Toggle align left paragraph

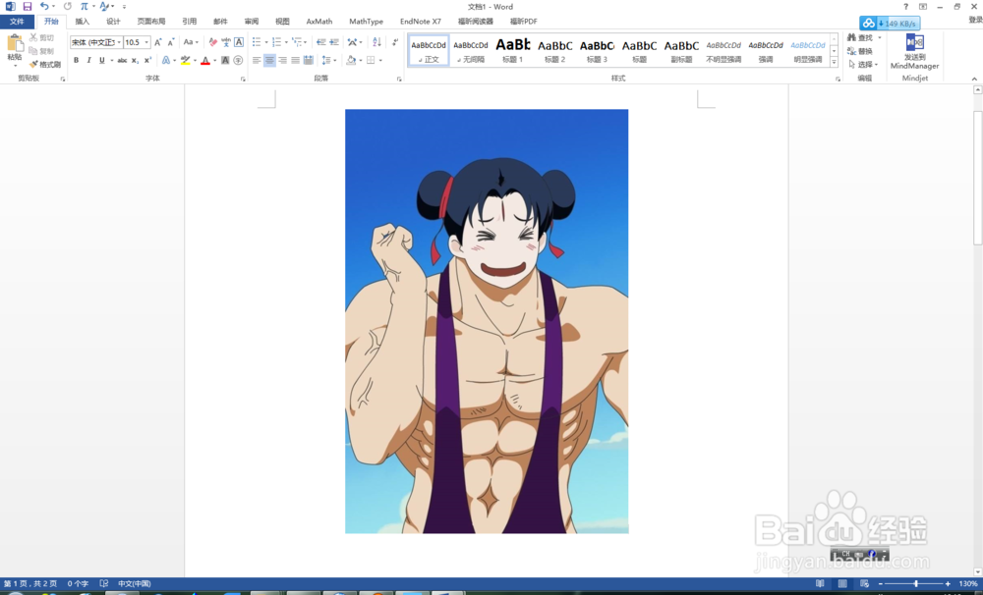click(257, 60)
